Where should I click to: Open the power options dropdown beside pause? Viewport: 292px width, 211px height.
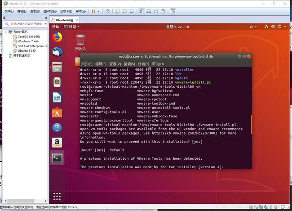[98, 11]
